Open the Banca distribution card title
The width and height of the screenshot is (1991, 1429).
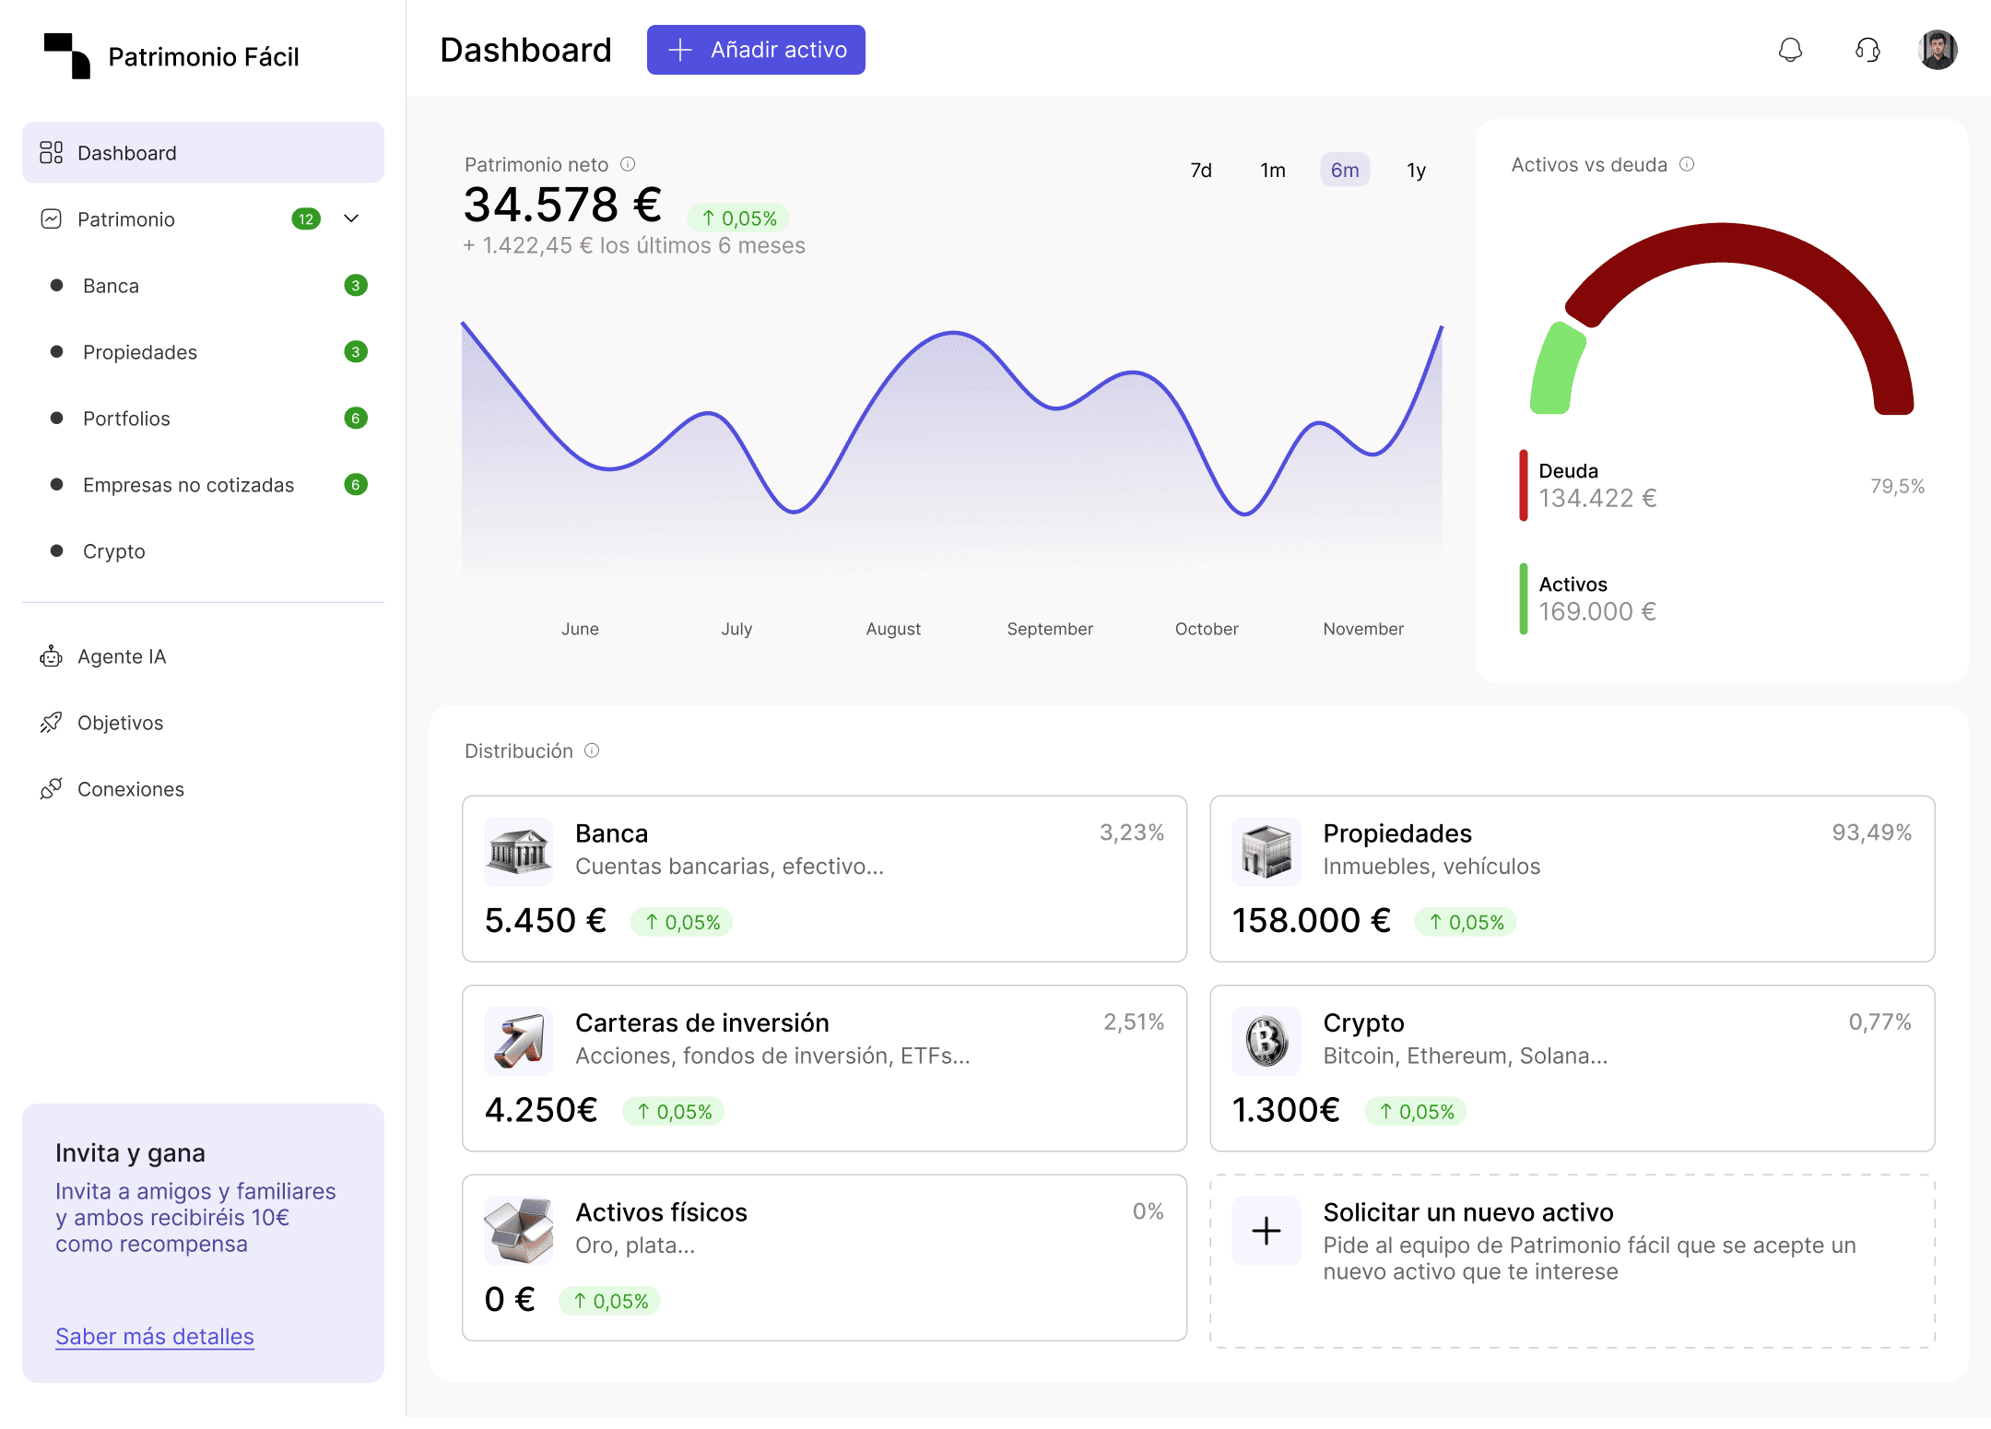[x=611, y=833]
